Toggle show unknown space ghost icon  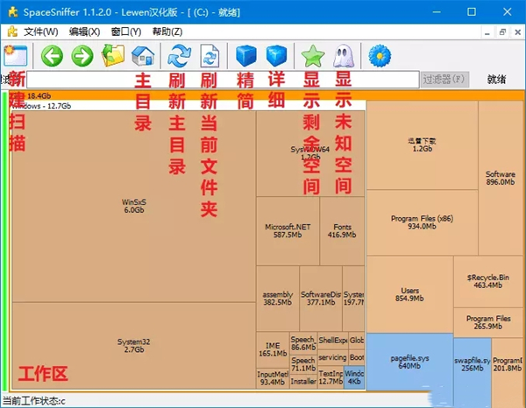(344, 56)
